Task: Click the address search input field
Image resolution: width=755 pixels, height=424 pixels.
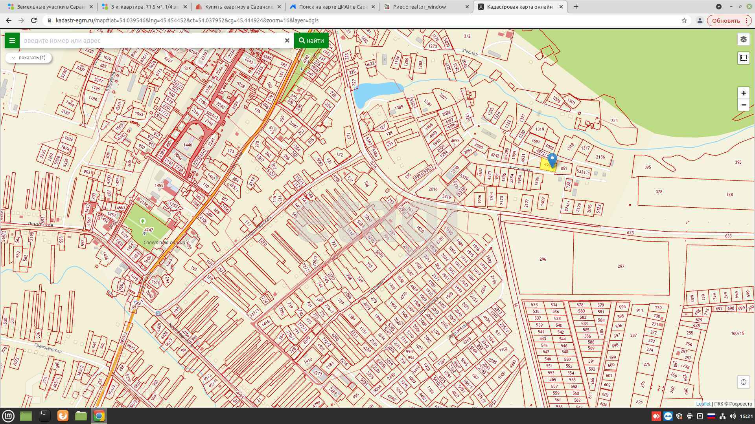Action: pyautogui.click(x=151, y=40)
